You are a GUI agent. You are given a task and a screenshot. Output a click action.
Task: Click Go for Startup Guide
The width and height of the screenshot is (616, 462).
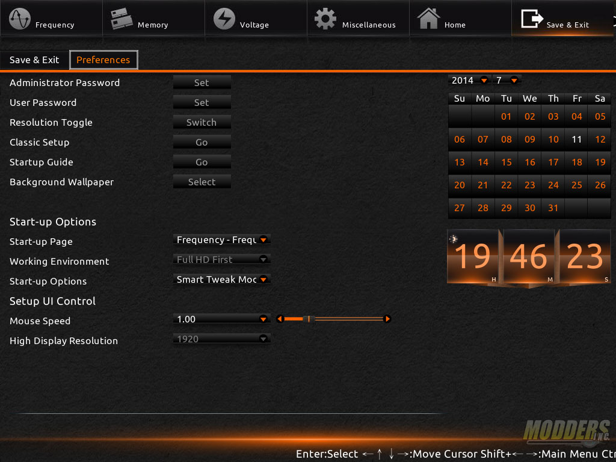click(202, 162)
